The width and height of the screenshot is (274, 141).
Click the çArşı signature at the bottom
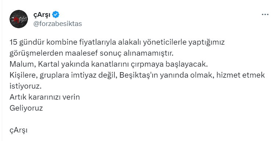click(x=18, y=130)
